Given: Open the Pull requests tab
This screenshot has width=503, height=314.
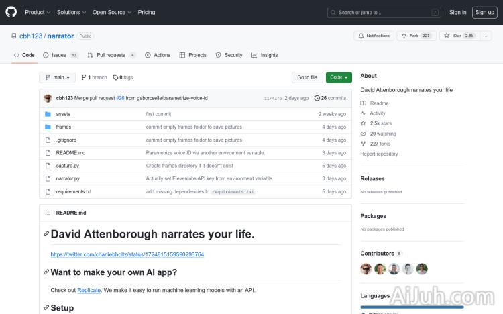Looking at the screenshot, I should 111,55.
